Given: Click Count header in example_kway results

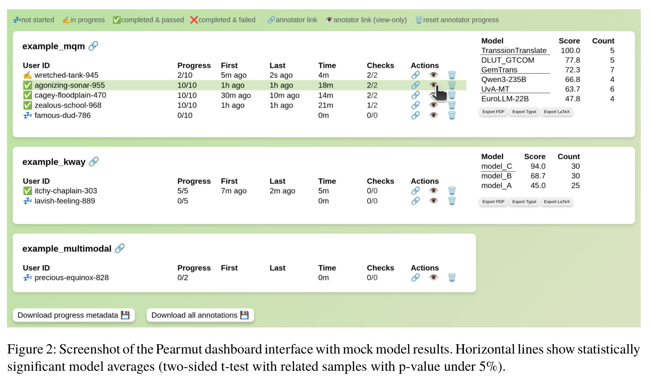Looking at the screenshot, I should (x=569, y=156).
